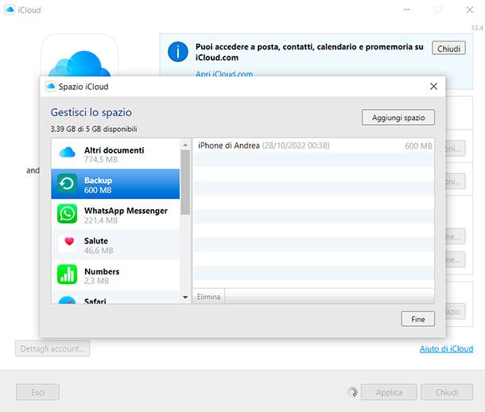Viewport: 485px width, 412px height.
Task: Select the Backup 600 MB list entry
Action: (x=115, y=184)
